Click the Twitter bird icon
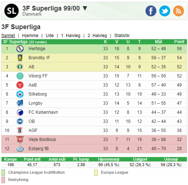 click(165, 11)
